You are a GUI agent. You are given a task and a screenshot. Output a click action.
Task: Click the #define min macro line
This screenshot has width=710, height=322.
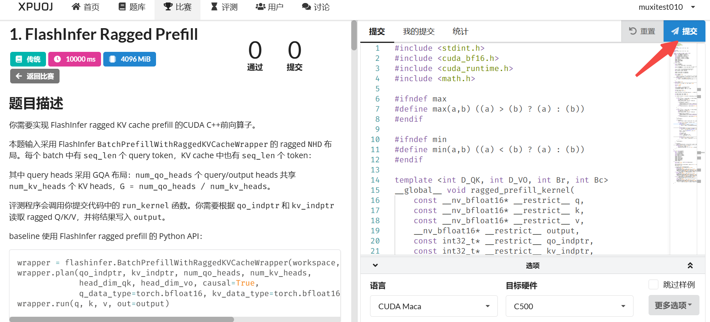coord(489,150)
